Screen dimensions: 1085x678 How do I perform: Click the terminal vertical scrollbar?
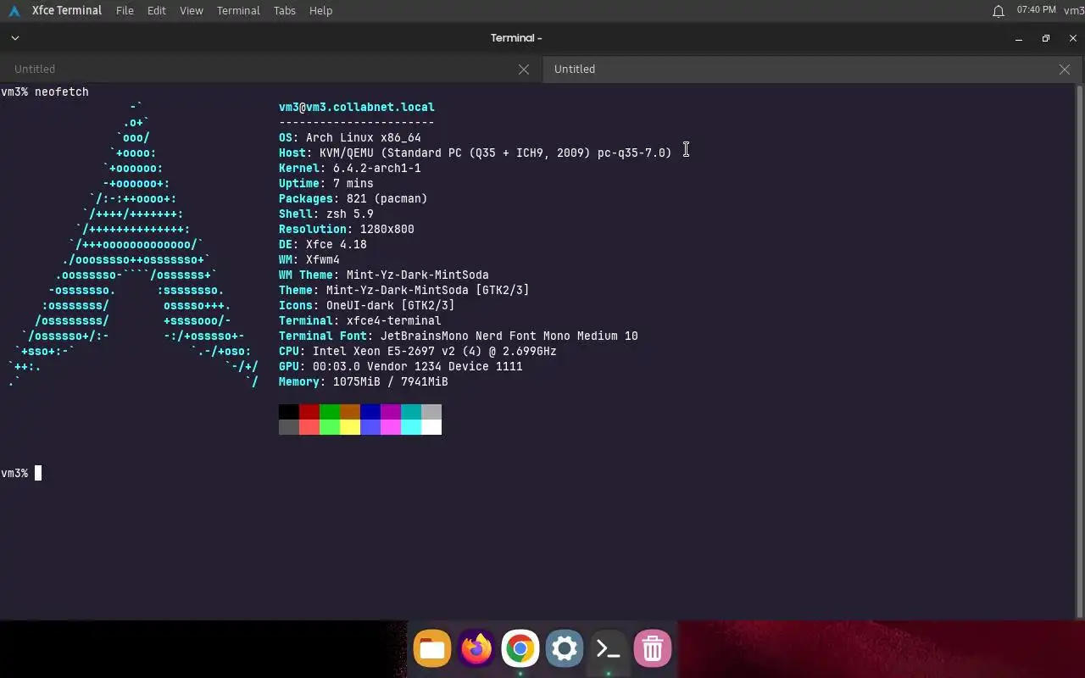[x=1080, y=351]
